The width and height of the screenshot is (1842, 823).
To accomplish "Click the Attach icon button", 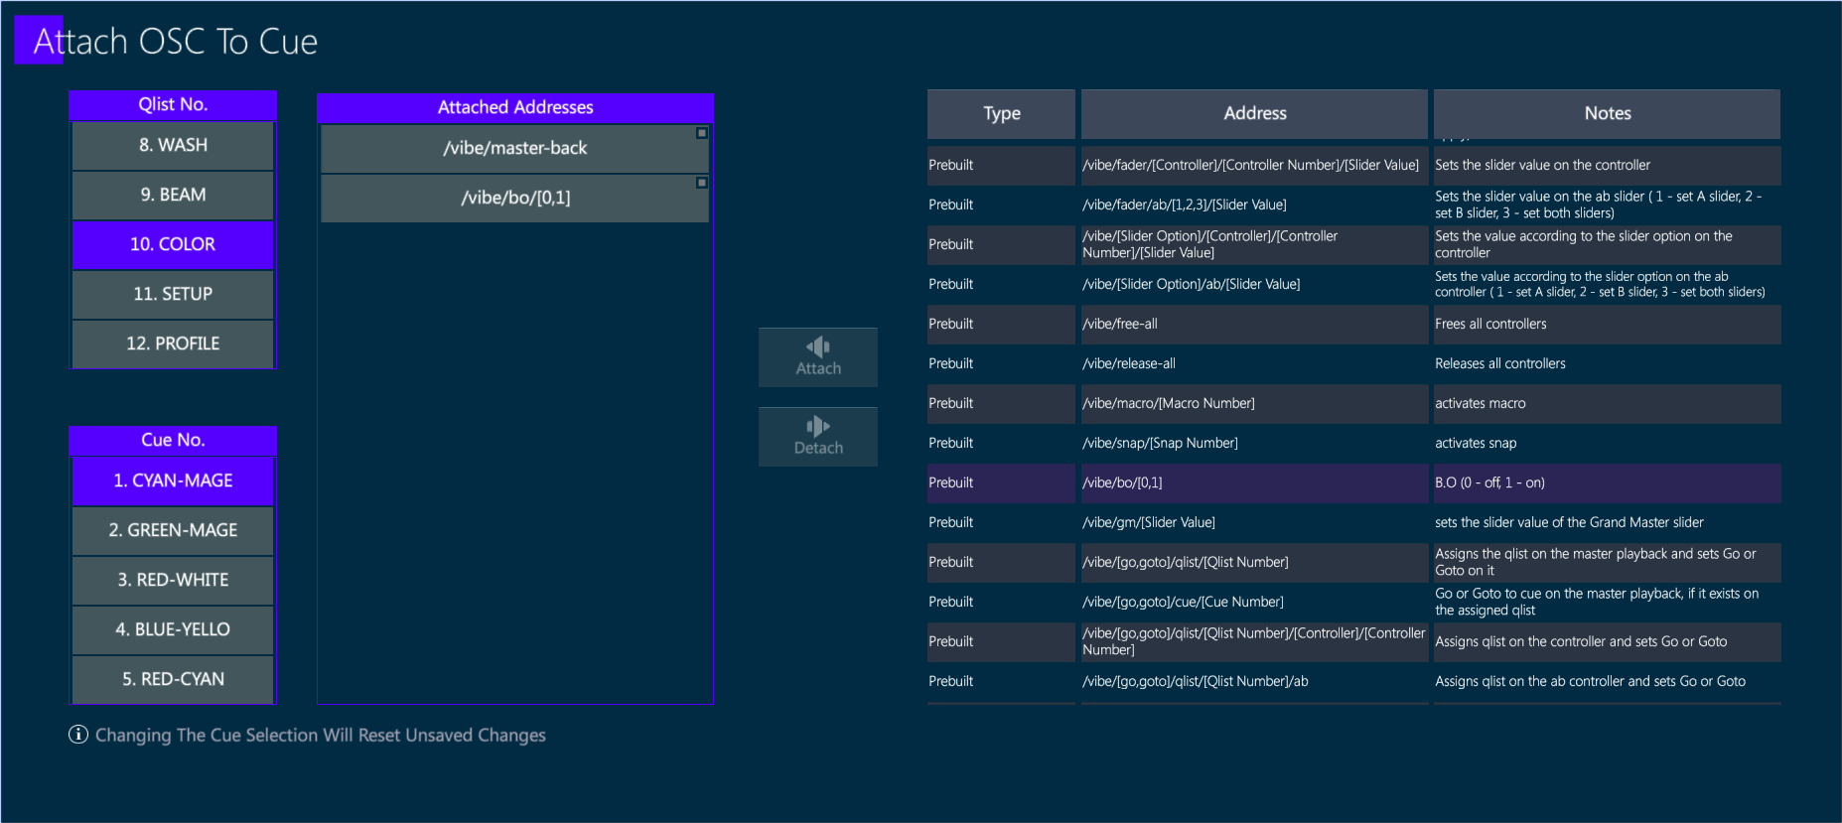I will point(817,356).
